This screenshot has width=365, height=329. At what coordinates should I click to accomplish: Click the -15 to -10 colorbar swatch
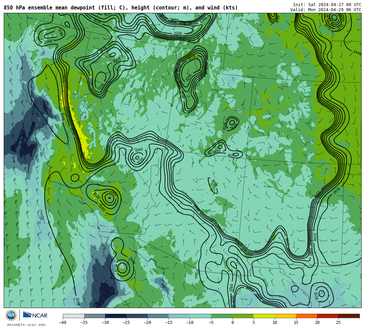coord(179,316)
